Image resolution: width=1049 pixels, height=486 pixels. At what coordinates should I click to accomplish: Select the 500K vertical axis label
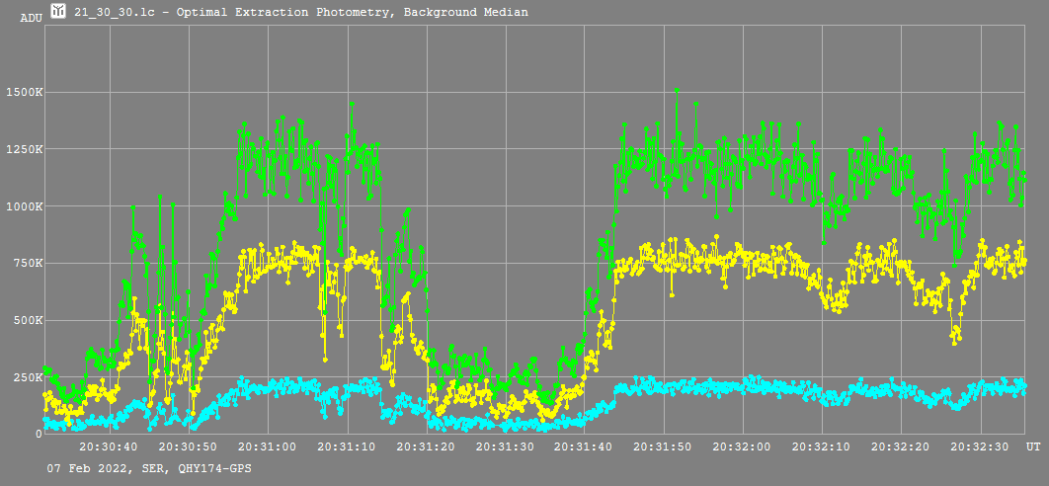pyautogui.click(x=25, y=321)
